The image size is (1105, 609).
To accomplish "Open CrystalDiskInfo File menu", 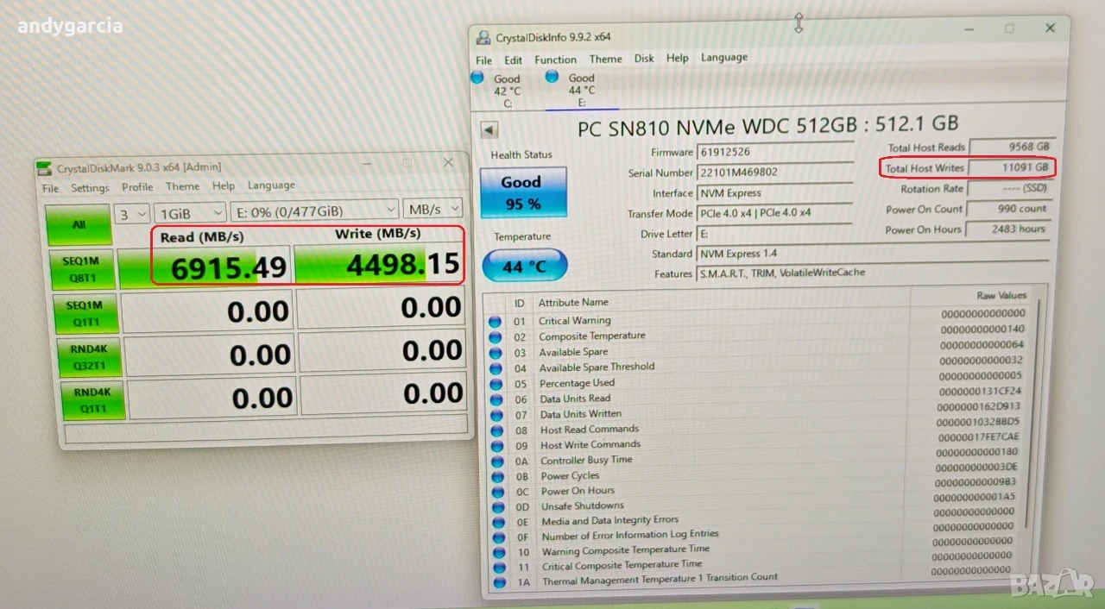I will point(484,60).
